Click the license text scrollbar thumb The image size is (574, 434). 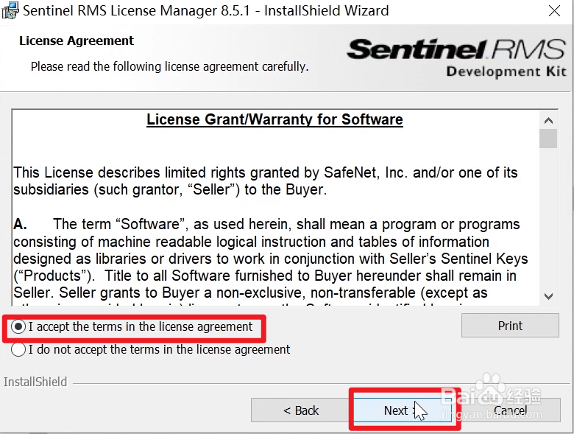[x=548, y=139]
